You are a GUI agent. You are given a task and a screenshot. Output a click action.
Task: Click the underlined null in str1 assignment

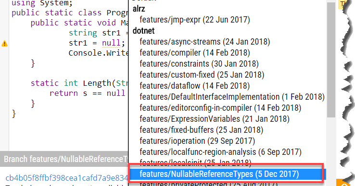point(111,43)
